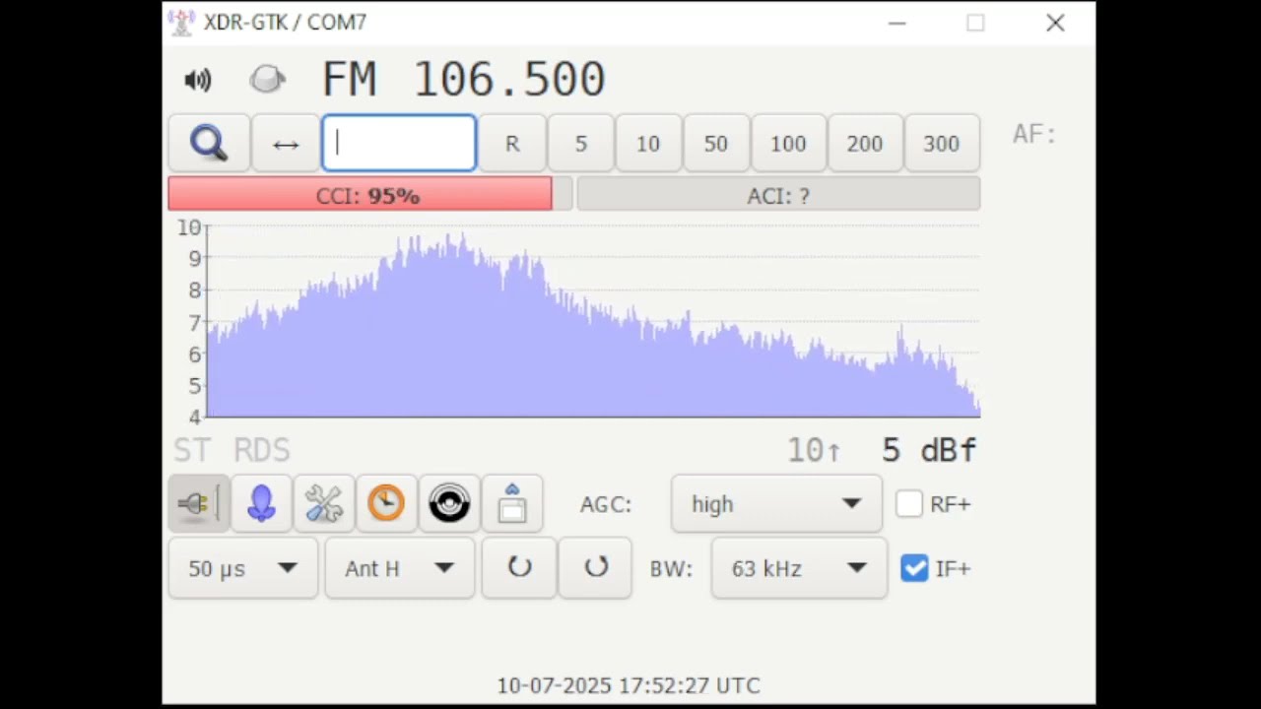Click the RDS indicator label

coord(262,451)
